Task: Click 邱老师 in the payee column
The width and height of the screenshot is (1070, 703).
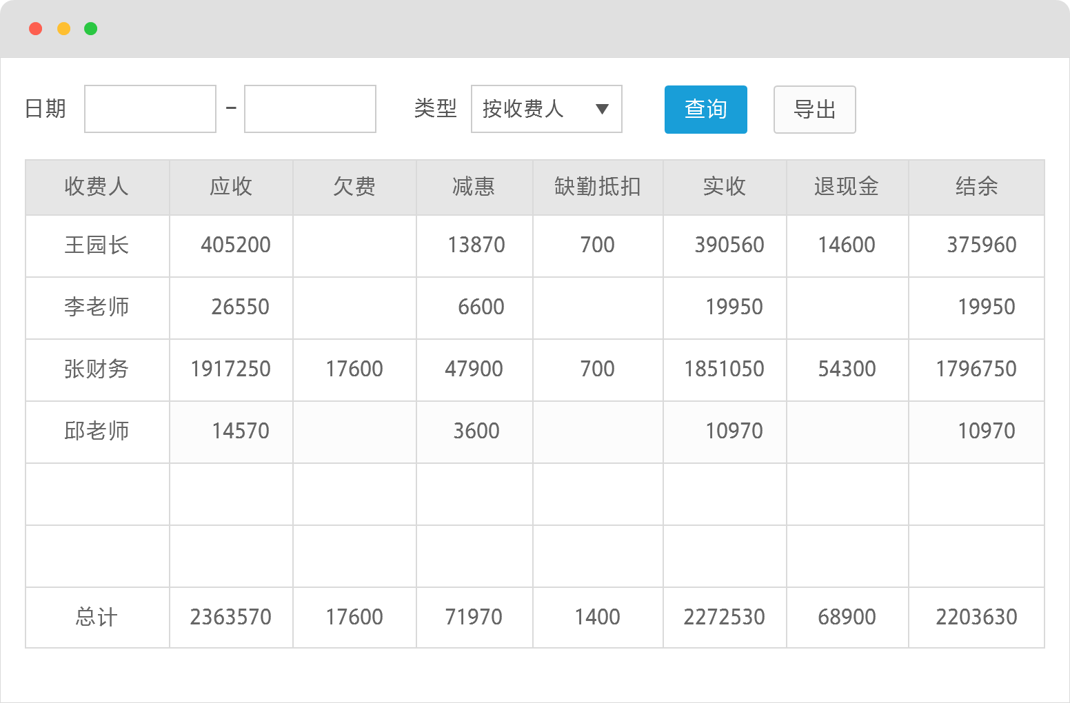Action: click(x=97, y=431)
